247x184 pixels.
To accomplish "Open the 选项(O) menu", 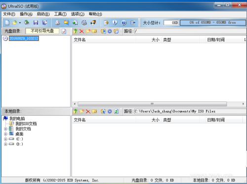I will [78, 14].
